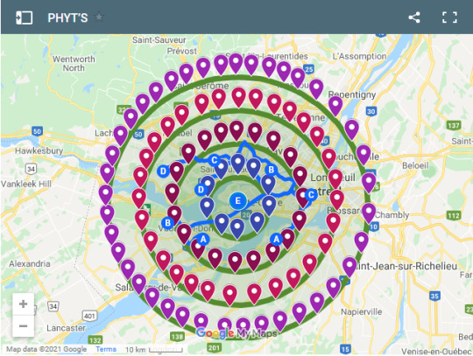473x356 pixels.
Task: Select the route marker B inside the blue pin ring
Action: pos(271,170)
